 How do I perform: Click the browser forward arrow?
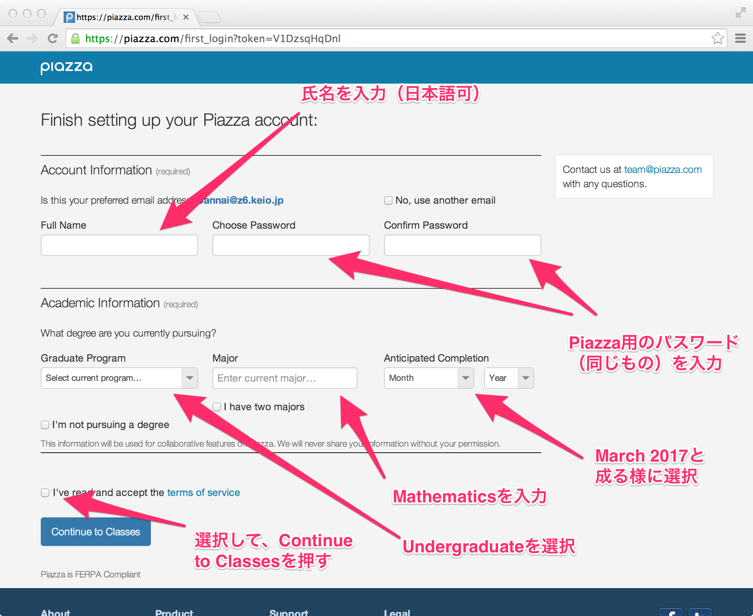(33, 38)
